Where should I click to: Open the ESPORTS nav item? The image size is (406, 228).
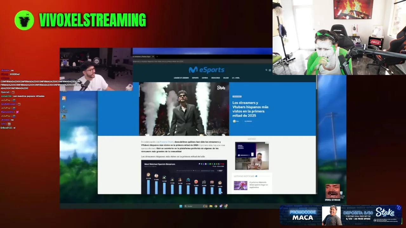(195, 78)
